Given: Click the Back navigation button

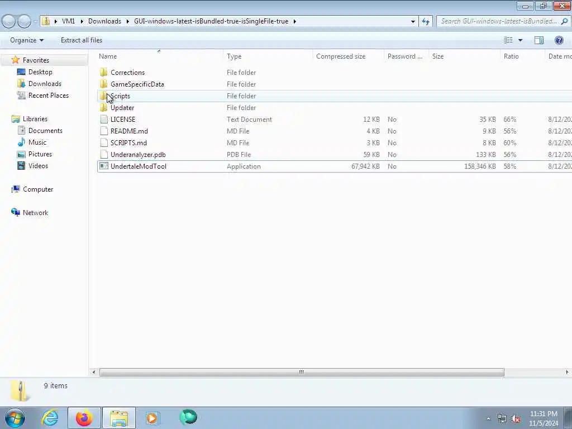Looking at the screenshot, I should click(x=9, y=21).
